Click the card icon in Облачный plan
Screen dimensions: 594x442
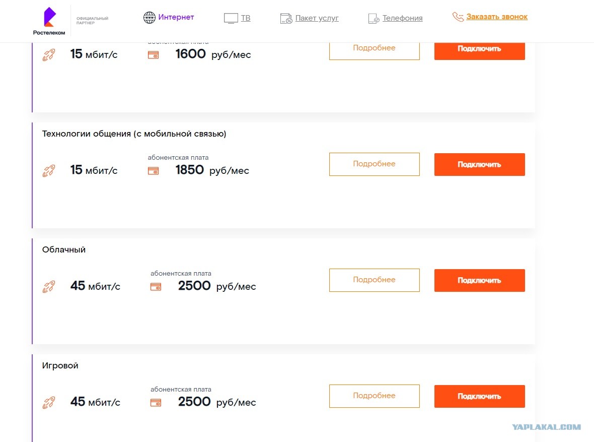tap(156, 287)
